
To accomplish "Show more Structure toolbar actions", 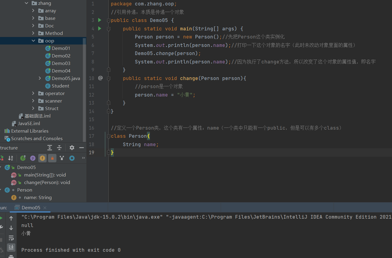I will coord(83,158).
